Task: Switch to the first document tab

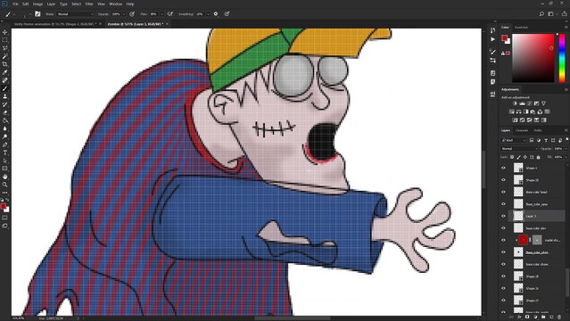Action: tap(55, 24)
